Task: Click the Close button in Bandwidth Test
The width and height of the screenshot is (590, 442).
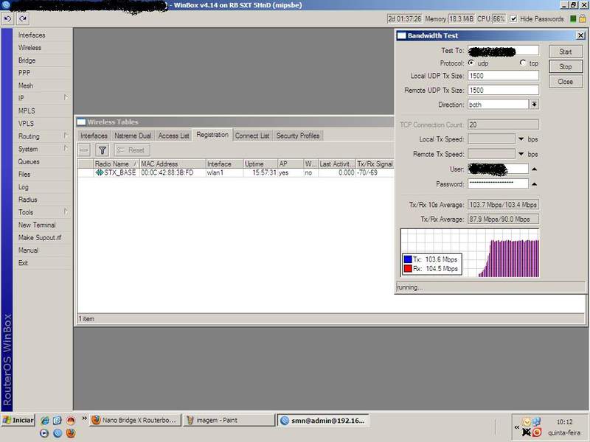Action: (x=565, y=82)
